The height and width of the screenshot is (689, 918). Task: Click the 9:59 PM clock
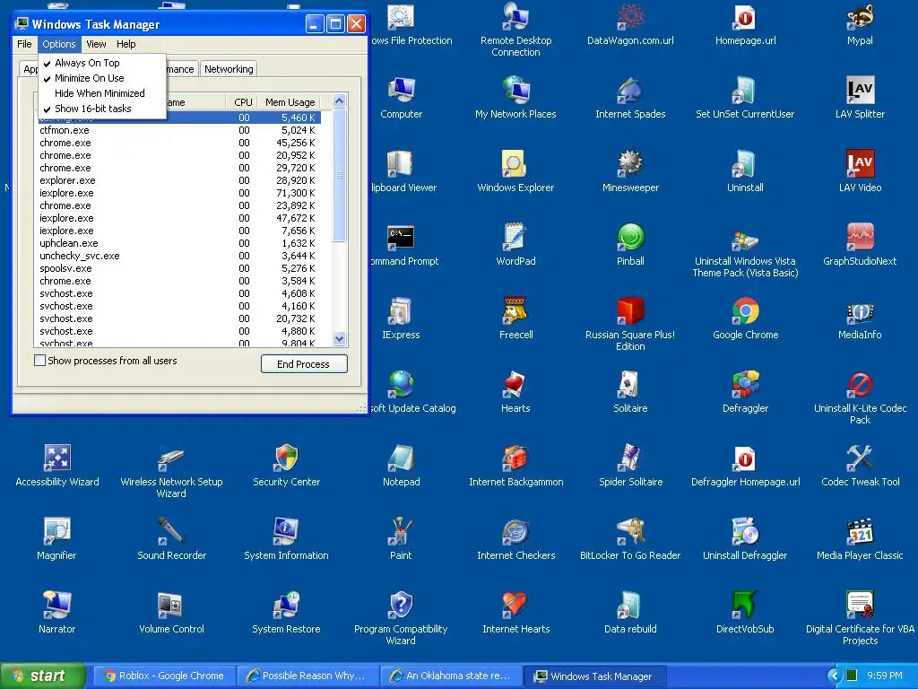tap(884, 676)
